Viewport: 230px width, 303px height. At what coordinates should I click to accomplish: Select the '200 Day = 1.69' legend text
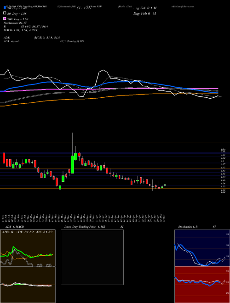[x=17, y=19]
